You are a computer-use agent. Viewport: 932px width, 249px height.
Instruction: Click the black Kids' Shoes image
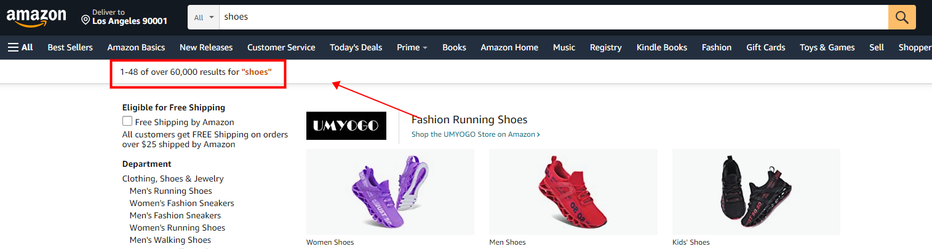click(756, 191)
